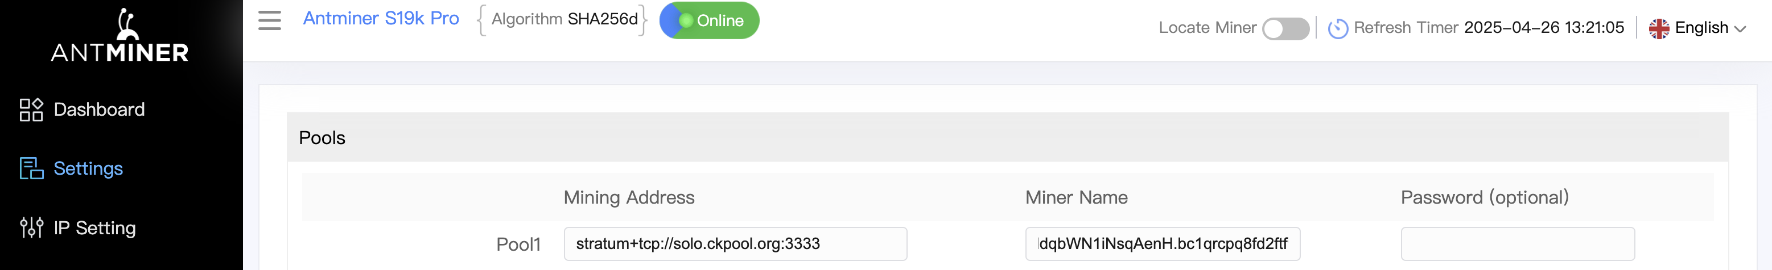Click the Dashboard grid icon
Screen dimensions: 1772x270
[x=31, y=109]
